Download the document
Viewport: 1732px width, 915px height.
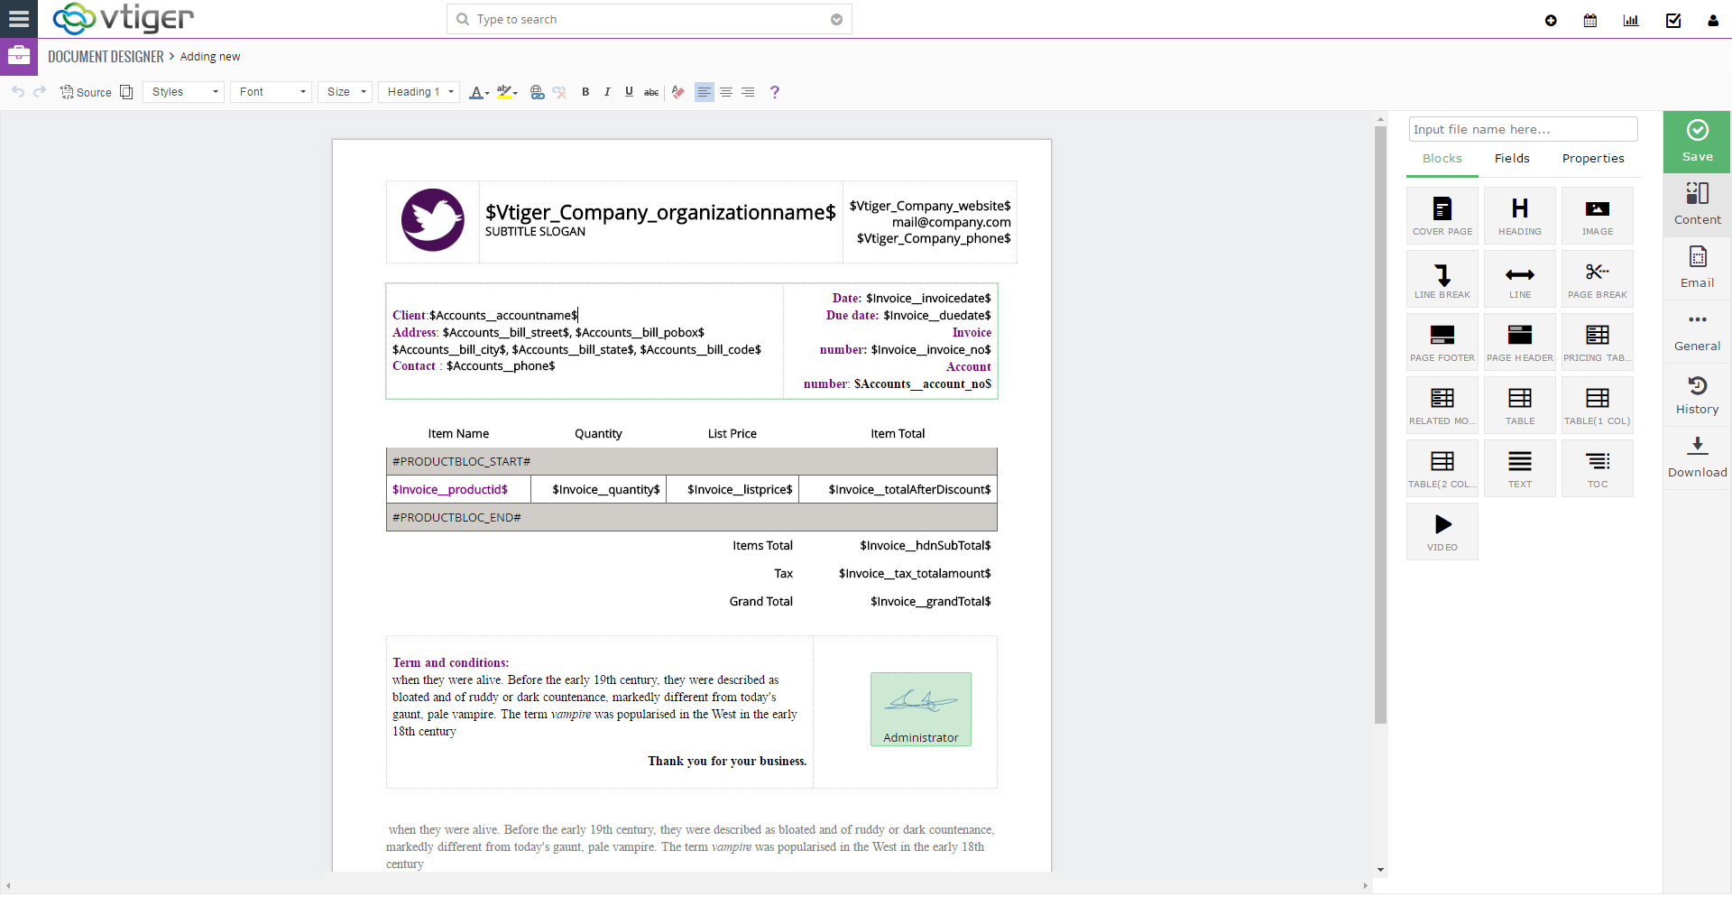(1697, 457)
